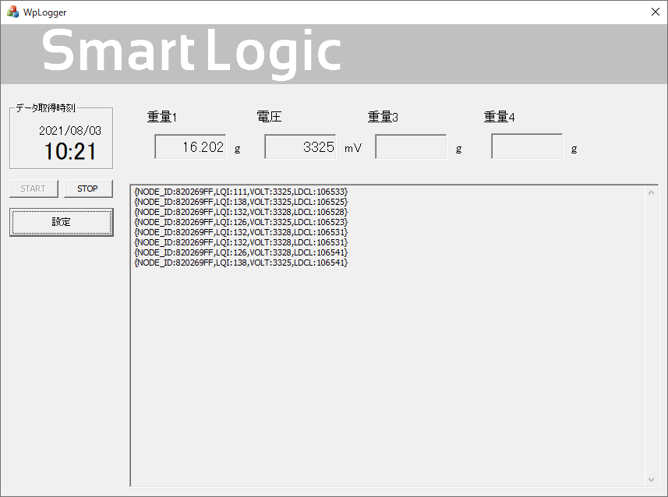The height and width of the screenshot is (497, 668).
Task: Focus the empty 重量4 value field
Action: click(x=527, y=146)
